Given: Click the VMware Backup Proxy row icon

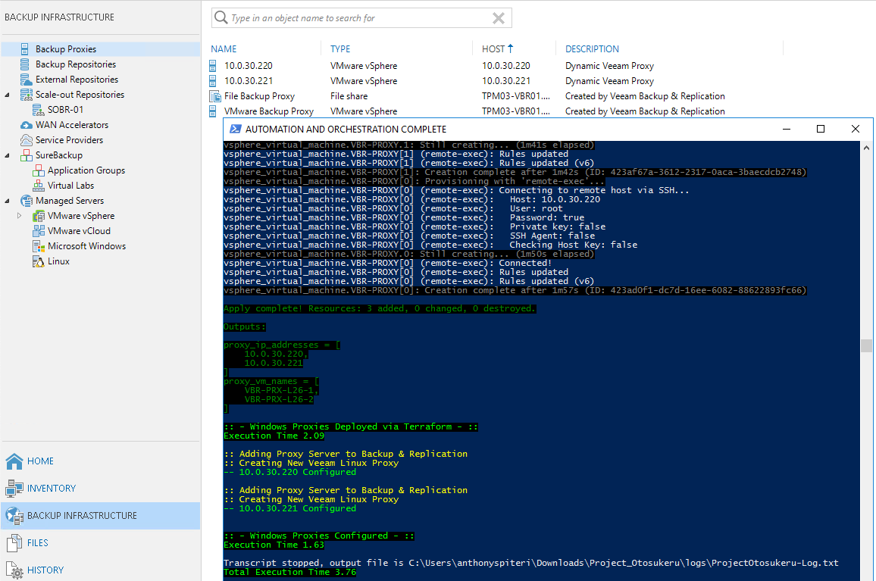Looking at the screenshot, I should point(213,111).
